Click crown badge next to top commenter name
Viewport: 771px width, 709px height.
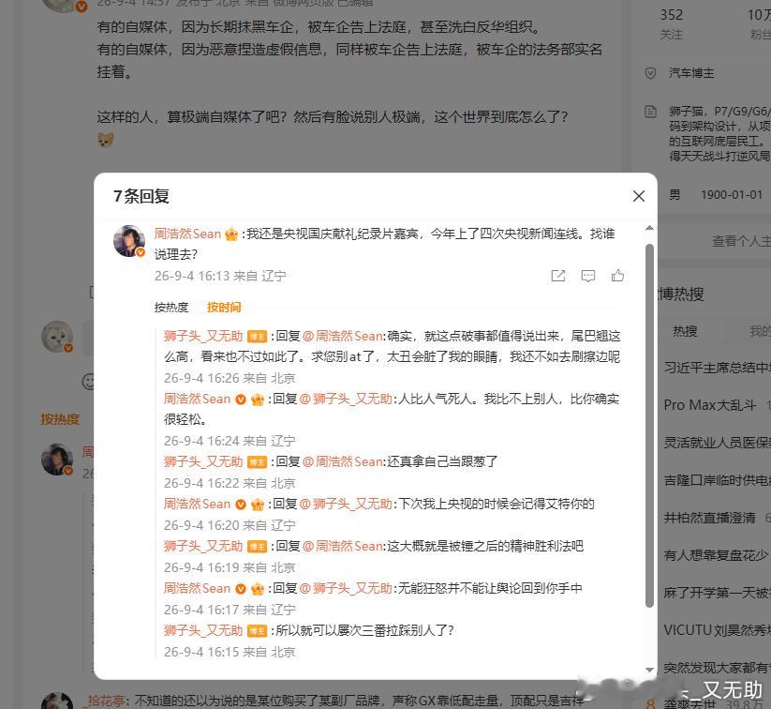click(231, 234)
